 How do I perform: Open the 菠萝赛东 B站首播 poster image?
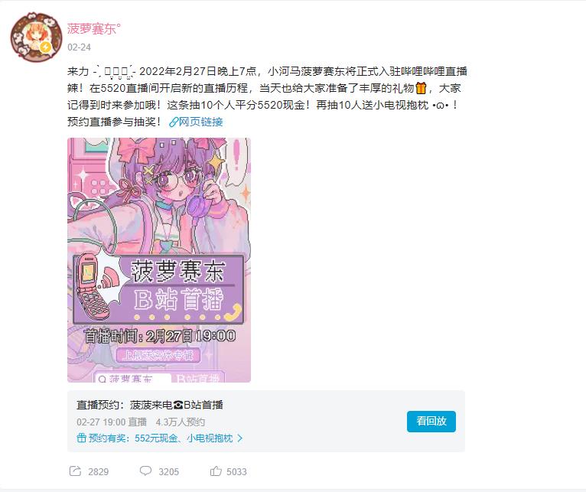pos(159,260)
